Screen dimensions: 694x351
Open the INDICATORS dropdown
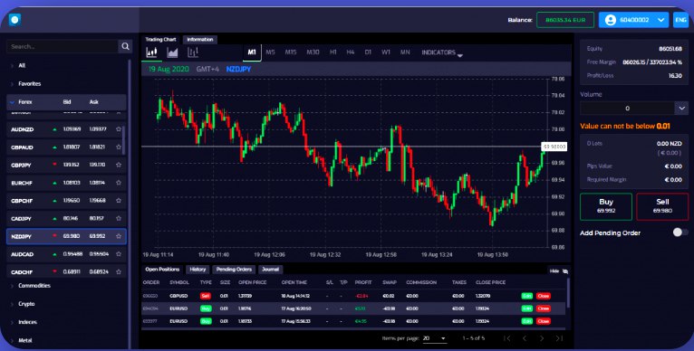442,52
